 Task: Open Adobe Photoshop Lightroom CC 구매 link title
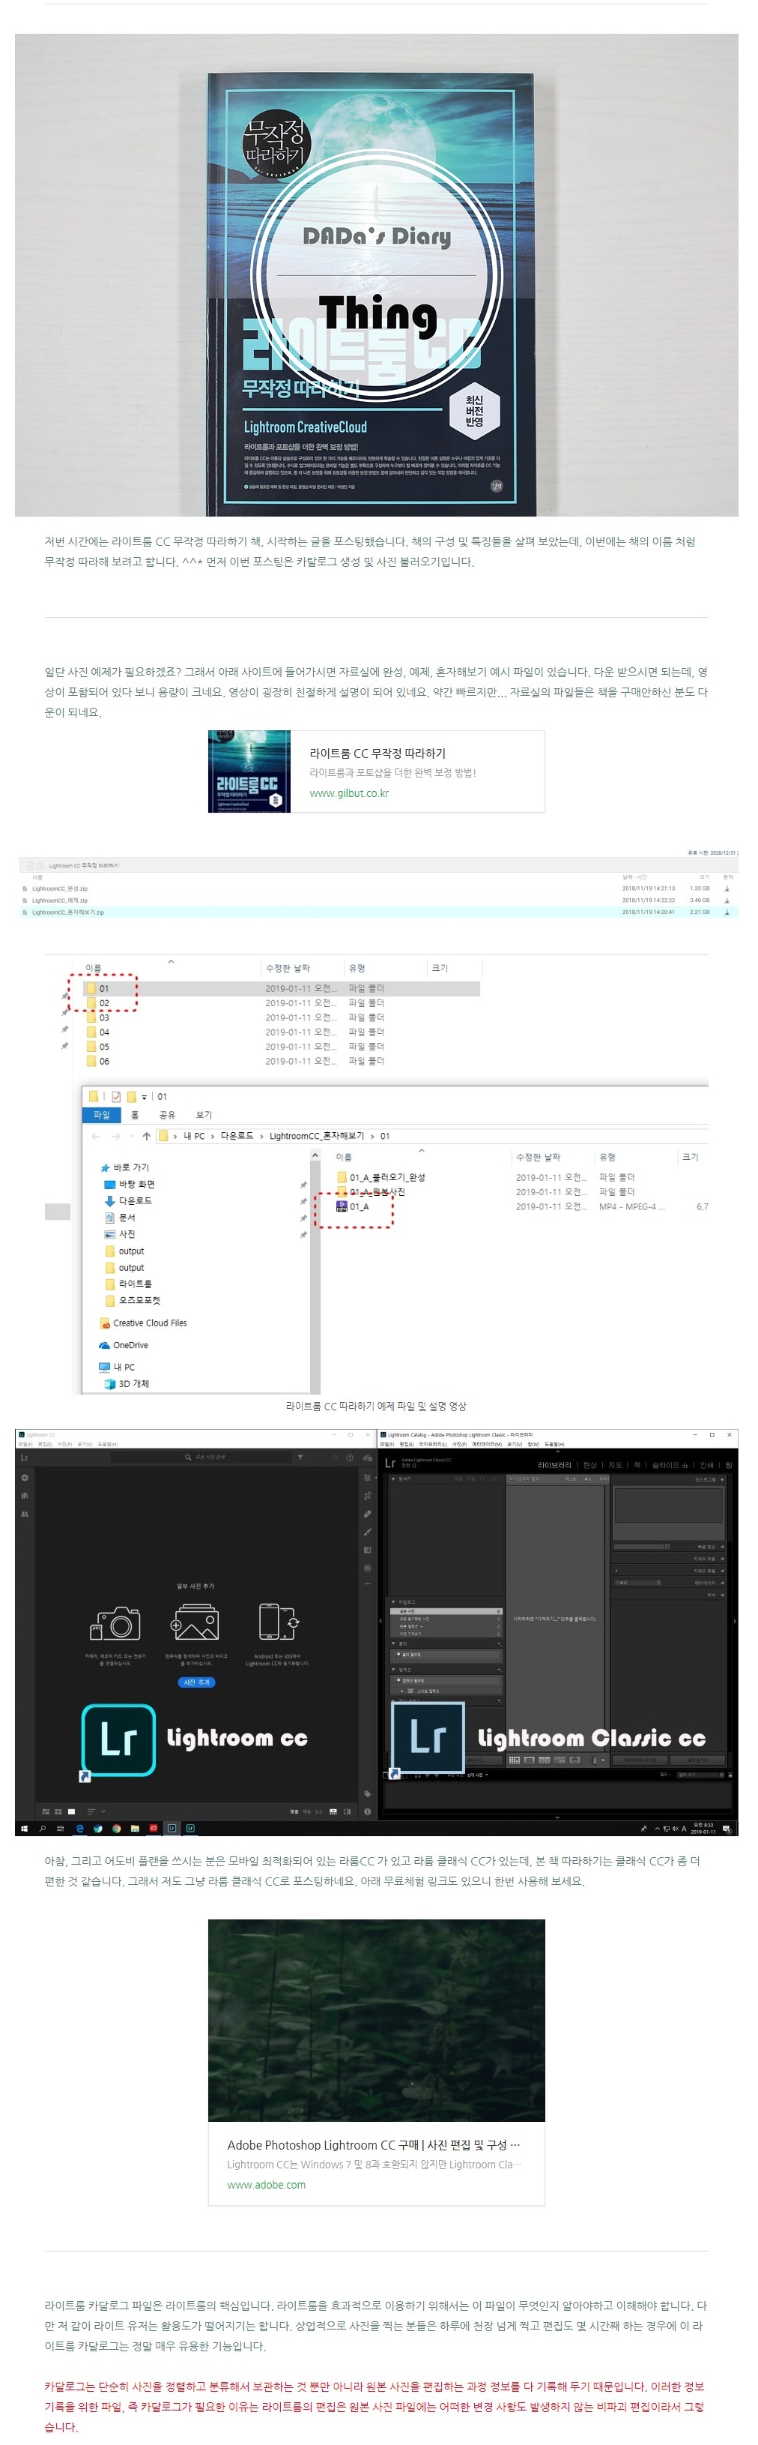pyautogui.click(x=374, y=2144)
